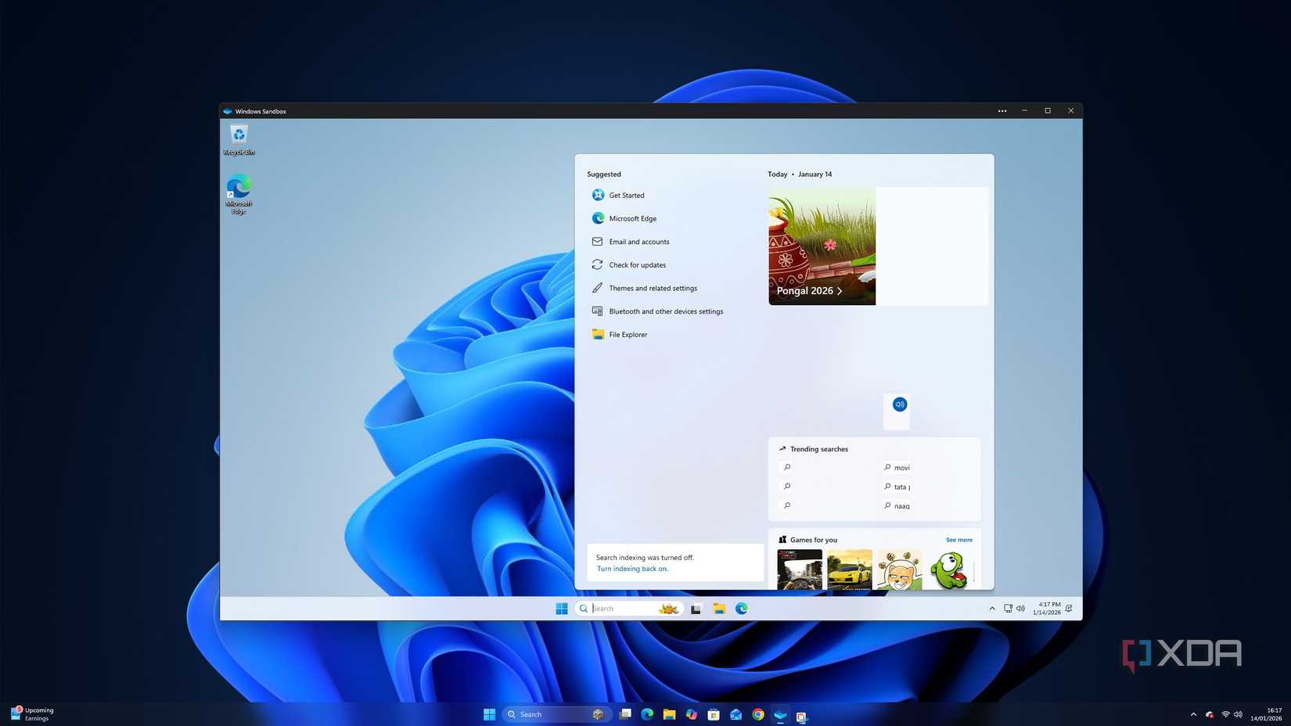Click the Pongal festival icon in the search box

pos(667,608)
